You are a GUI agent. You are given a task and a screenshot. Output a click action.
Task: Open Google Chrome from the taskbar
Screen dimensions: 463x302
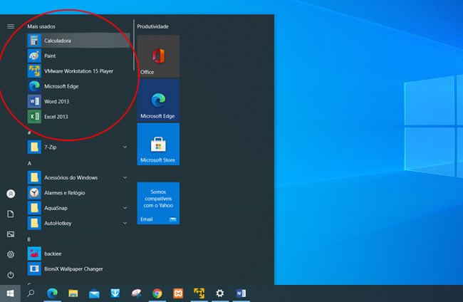click(x=157, y=293)
